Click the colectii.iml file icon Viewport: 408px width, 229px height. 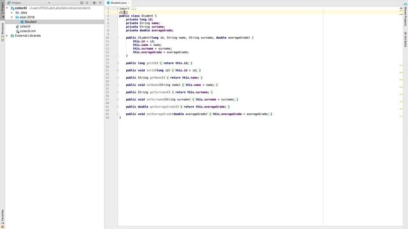17,31
